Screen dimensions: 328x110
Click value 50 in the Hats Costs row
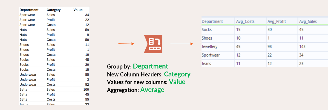[x=87, y=40]
